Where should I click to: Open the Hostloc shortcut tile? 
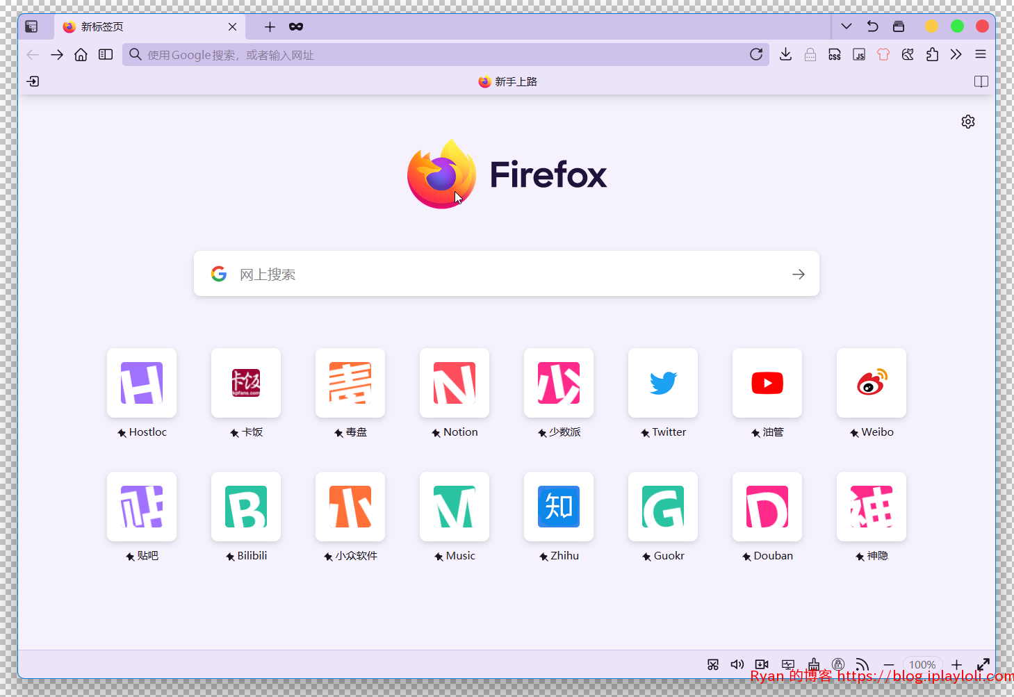coord(142,383)
